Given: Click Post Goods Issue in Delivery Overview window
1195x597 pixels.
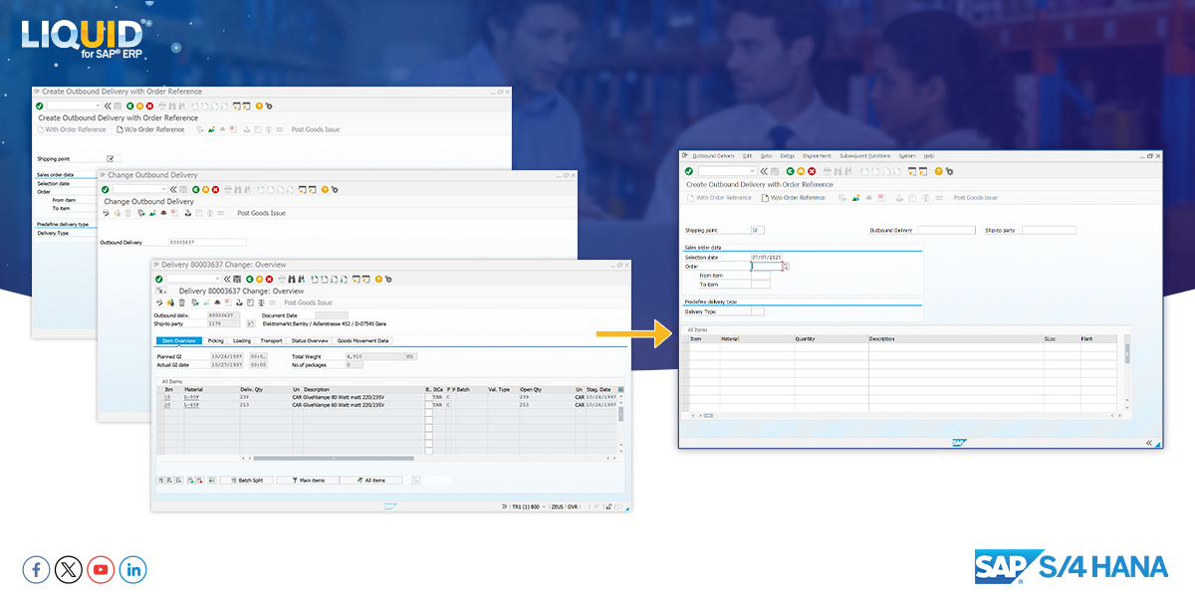Looking at the screenshot, I should coord(309,302).
